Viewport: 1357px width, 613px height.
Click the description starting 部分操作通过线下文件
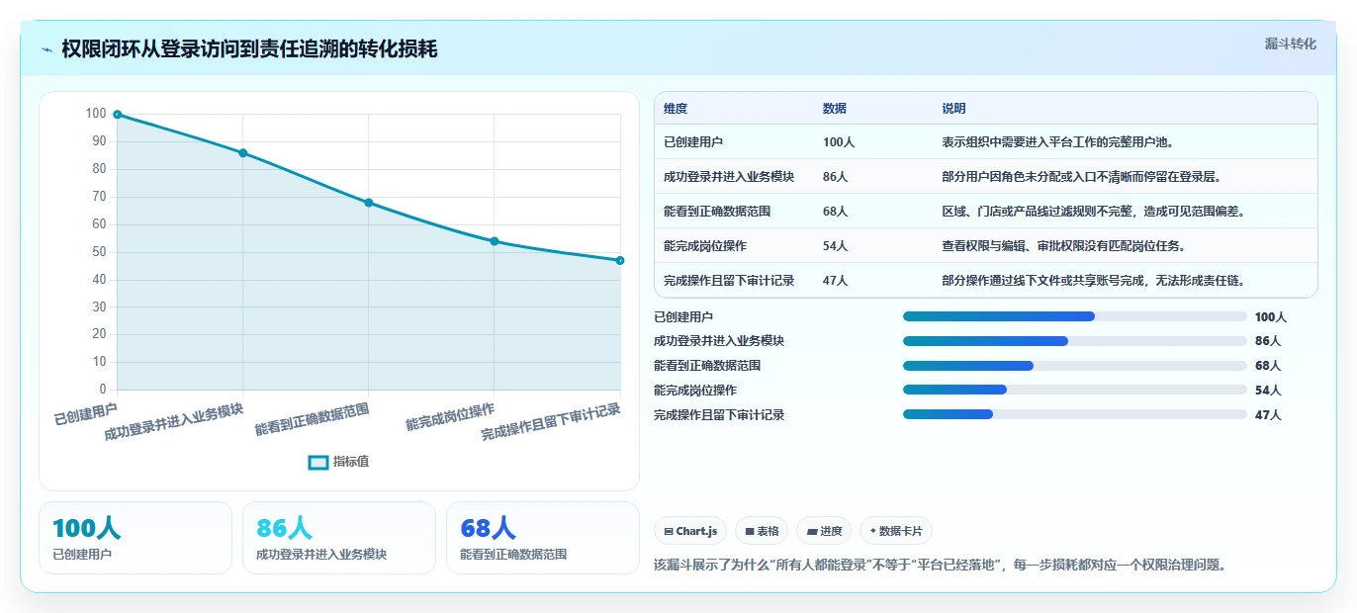point(1093,281)
